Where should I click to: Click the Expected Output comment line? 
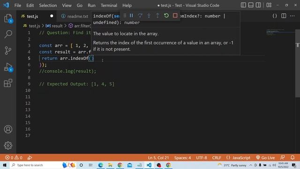77,84
